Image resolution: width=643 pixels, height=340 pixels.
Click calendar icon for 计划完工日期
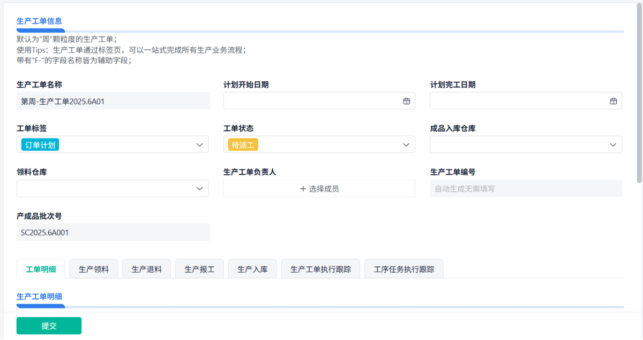[x=613, y=101]
